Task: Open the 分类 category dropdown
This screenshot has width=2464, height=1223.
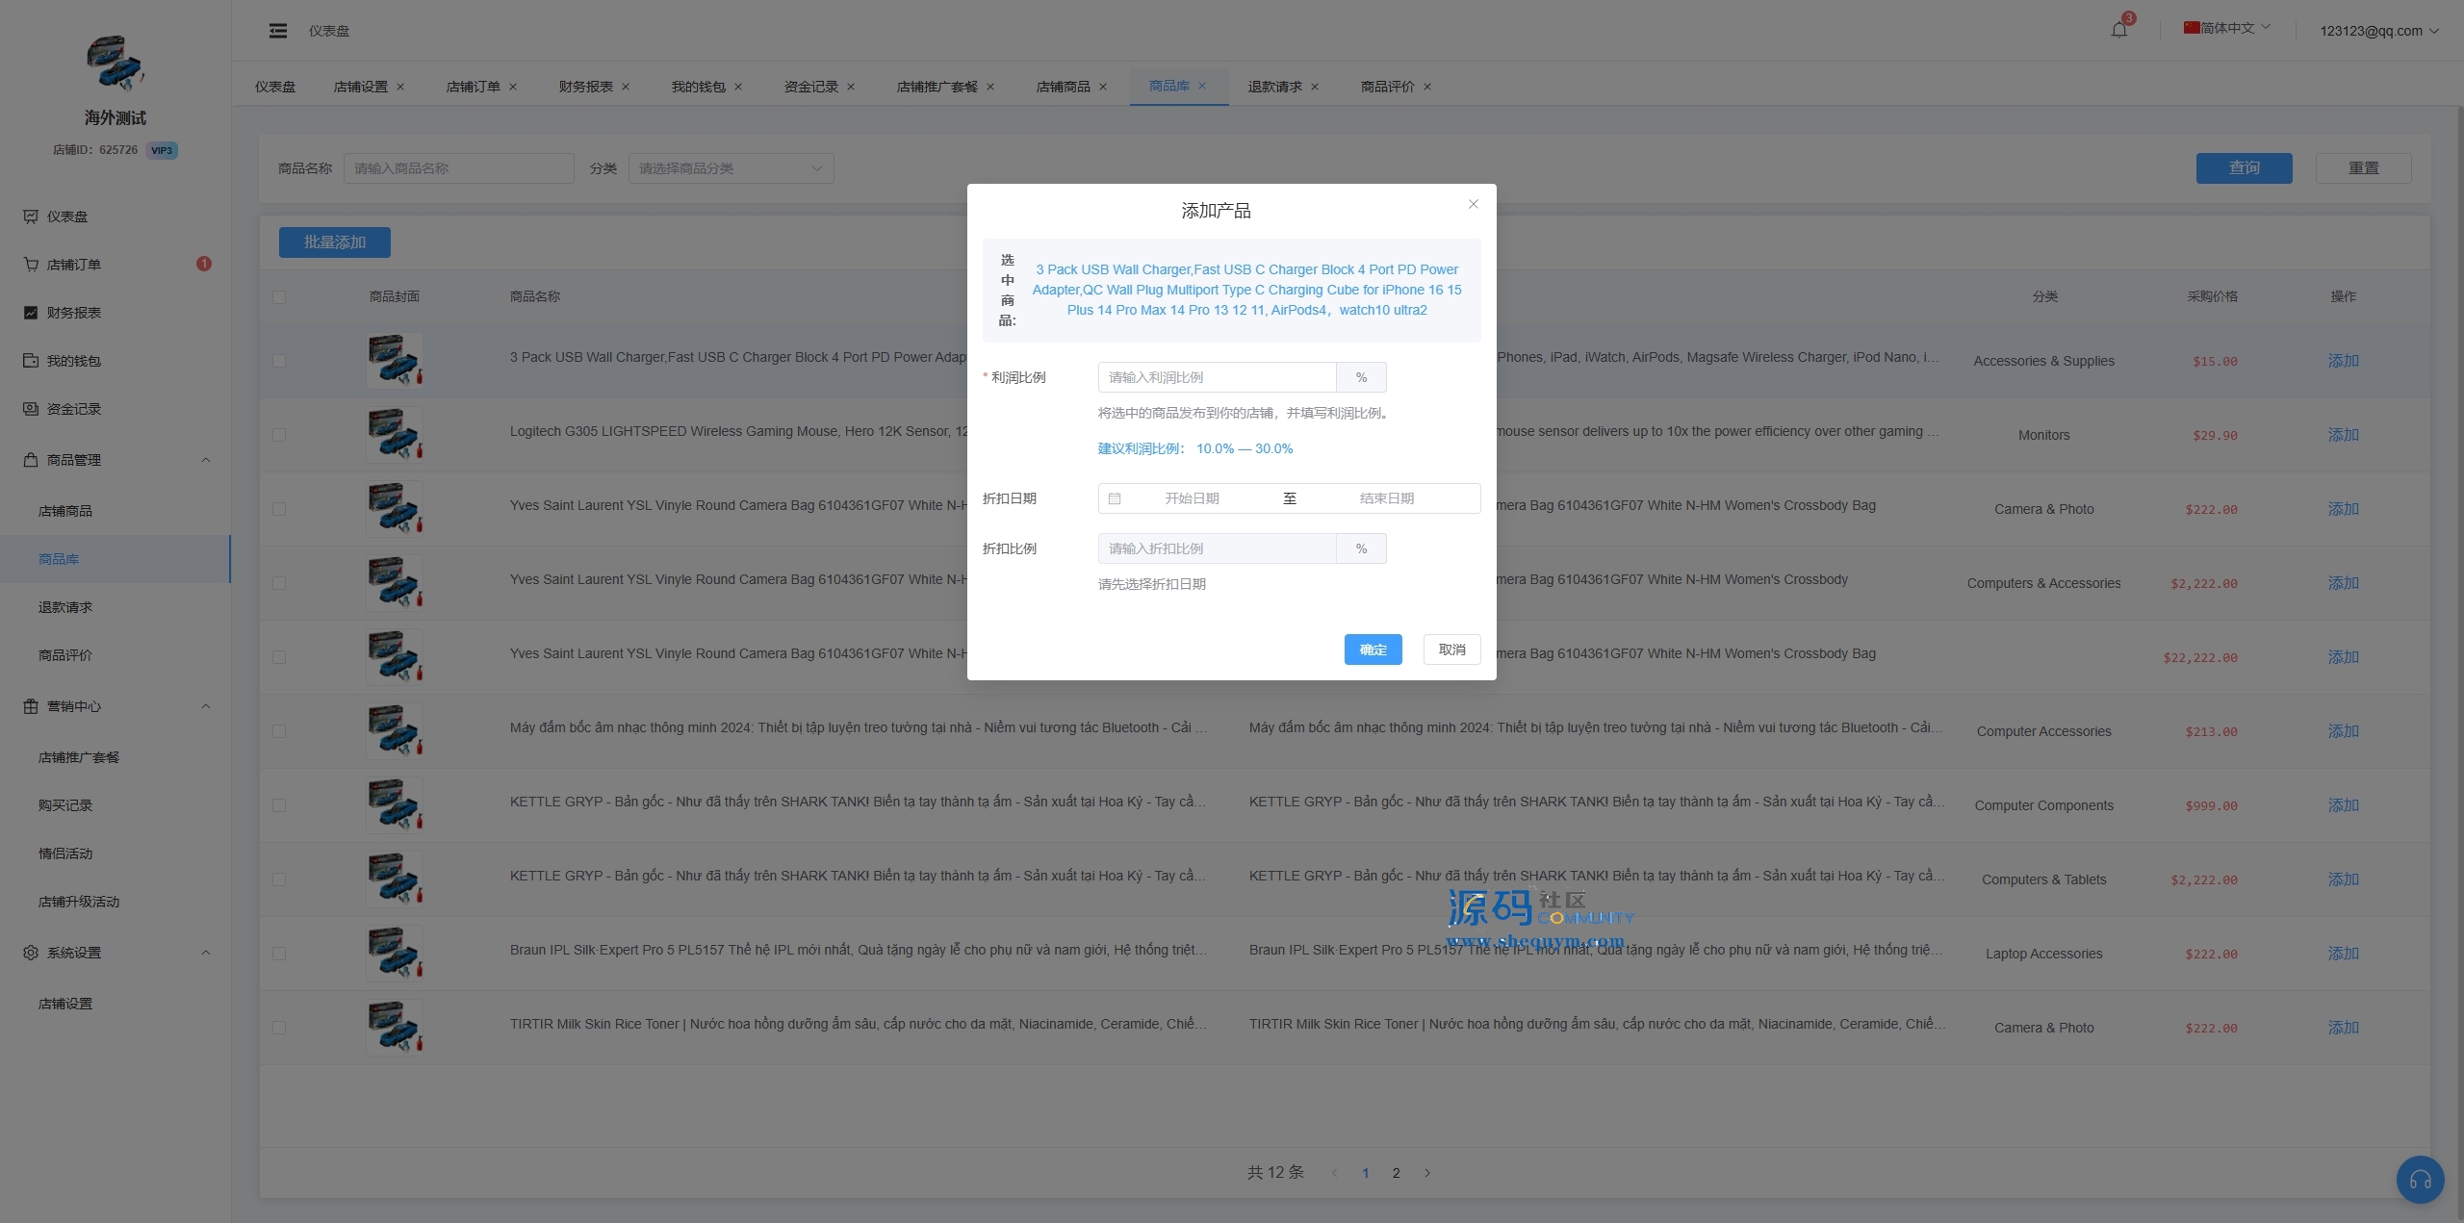Action: pyautogui.click(x=731, y=168)
